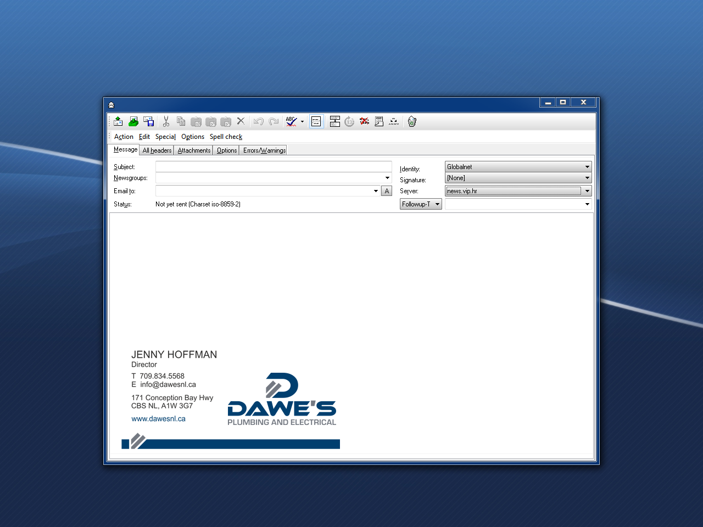Minimize the message compose window
The width and height of the screenshot is (703, 527).
tap(548, 103)
